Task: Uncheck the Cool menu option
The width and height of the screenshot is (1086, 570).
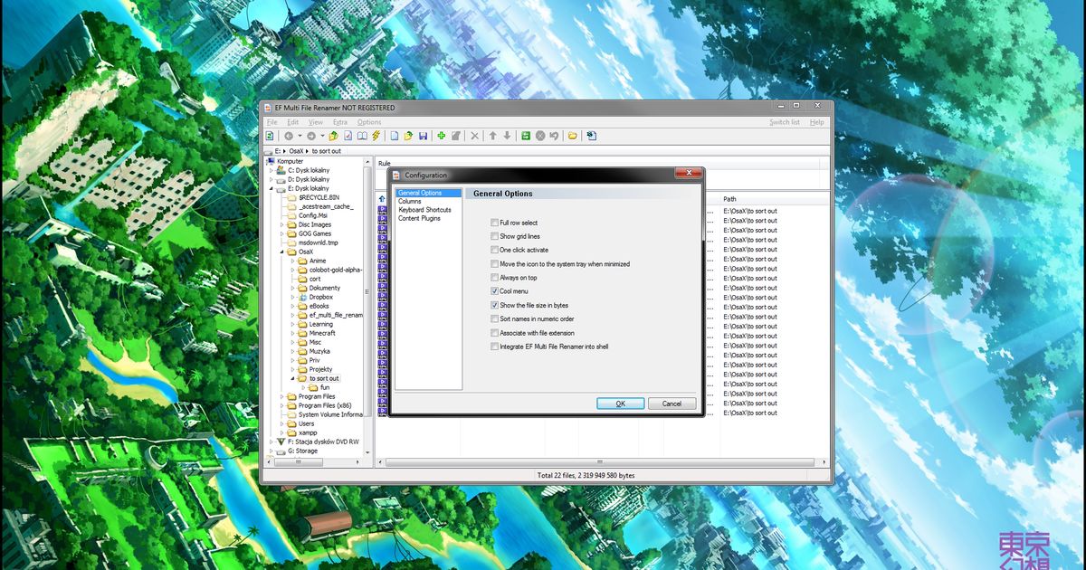Action: [493, 291]
